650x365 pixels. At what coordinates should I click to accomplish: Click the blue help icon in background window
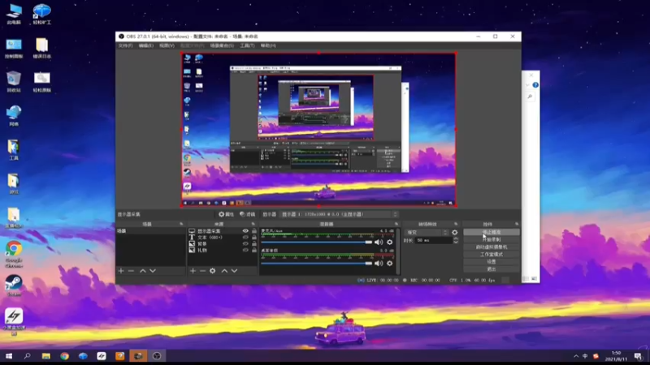(535, 85)
